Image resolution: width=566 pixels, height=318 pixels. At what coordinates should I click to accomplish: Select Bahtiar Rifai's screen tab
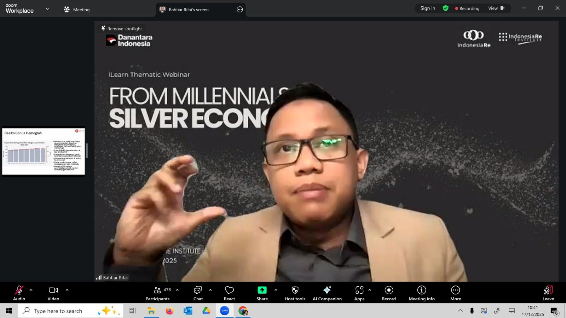[189, 10]
